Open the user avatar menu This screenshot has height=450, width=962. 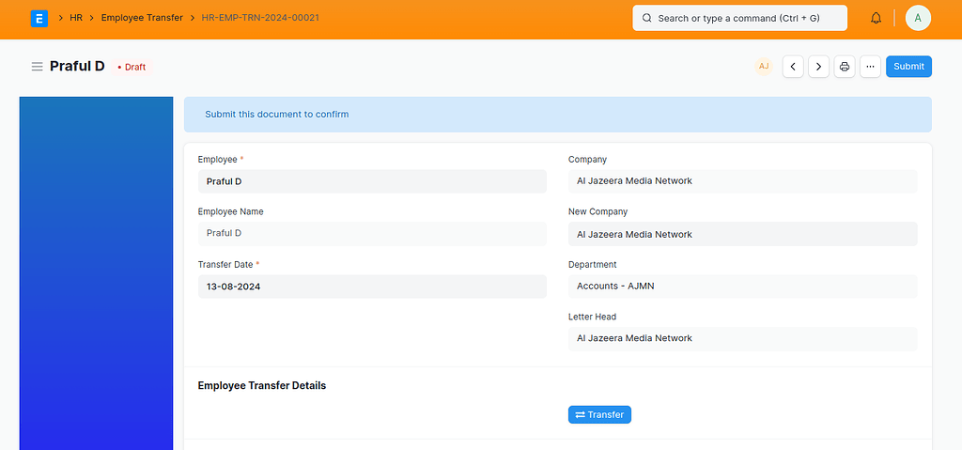pyautogui.click(x=918, y=18)
